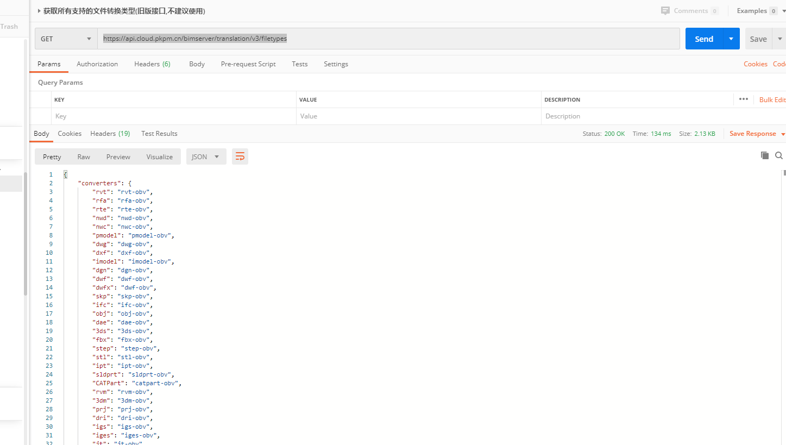Click the Comments speech bubble icon
Image resolution: width=786 pixels, height=445 pixels.
665,11
